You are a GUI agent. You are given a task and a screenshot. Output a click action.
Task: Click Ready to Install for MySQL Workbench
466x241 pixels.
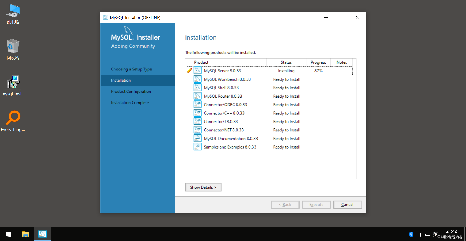tap(287, 79)
